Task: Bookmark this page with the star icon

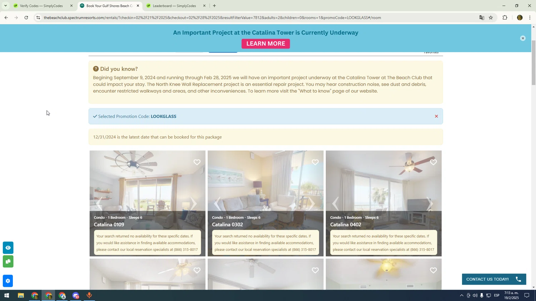Action: (491, 17)
